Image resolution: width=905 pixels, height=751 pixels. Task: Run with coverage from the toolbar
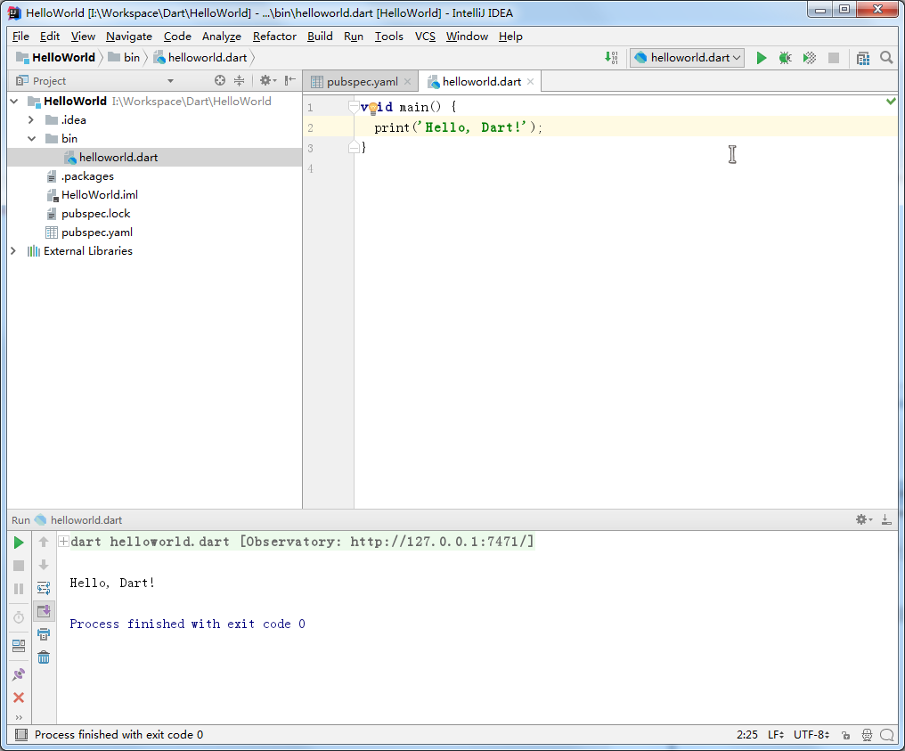coord(809,58)
